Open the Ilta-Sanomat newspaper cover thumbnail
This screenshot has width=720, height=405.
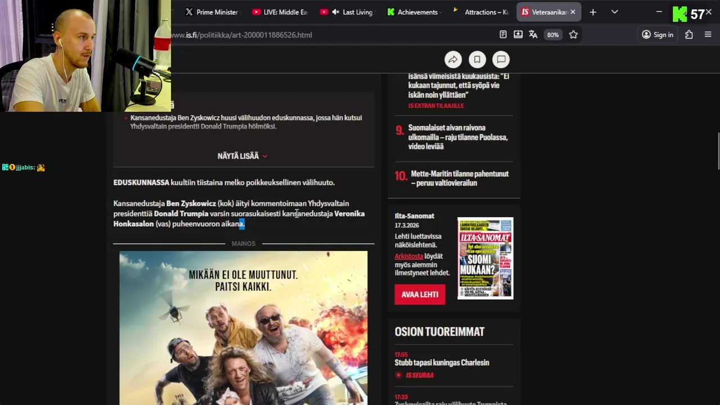(x=485, y=258)
